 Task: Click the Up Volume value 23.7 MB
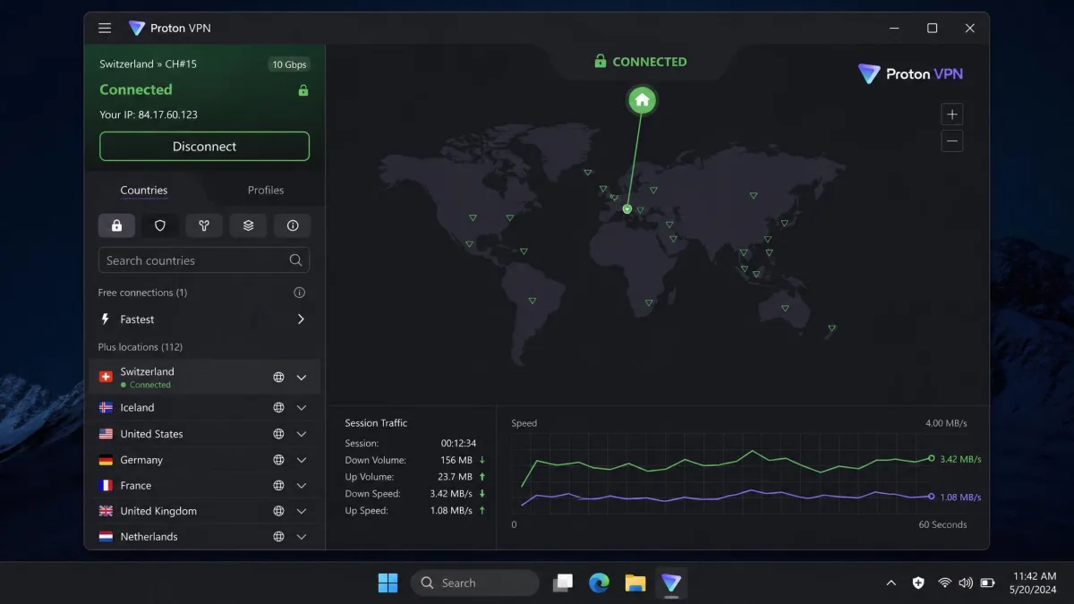coord(455,477)
